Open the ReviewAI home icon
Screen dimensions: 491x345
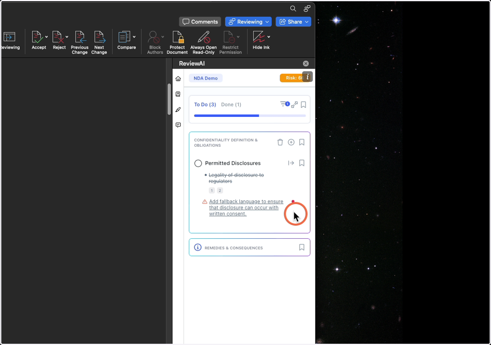[178, 78]
